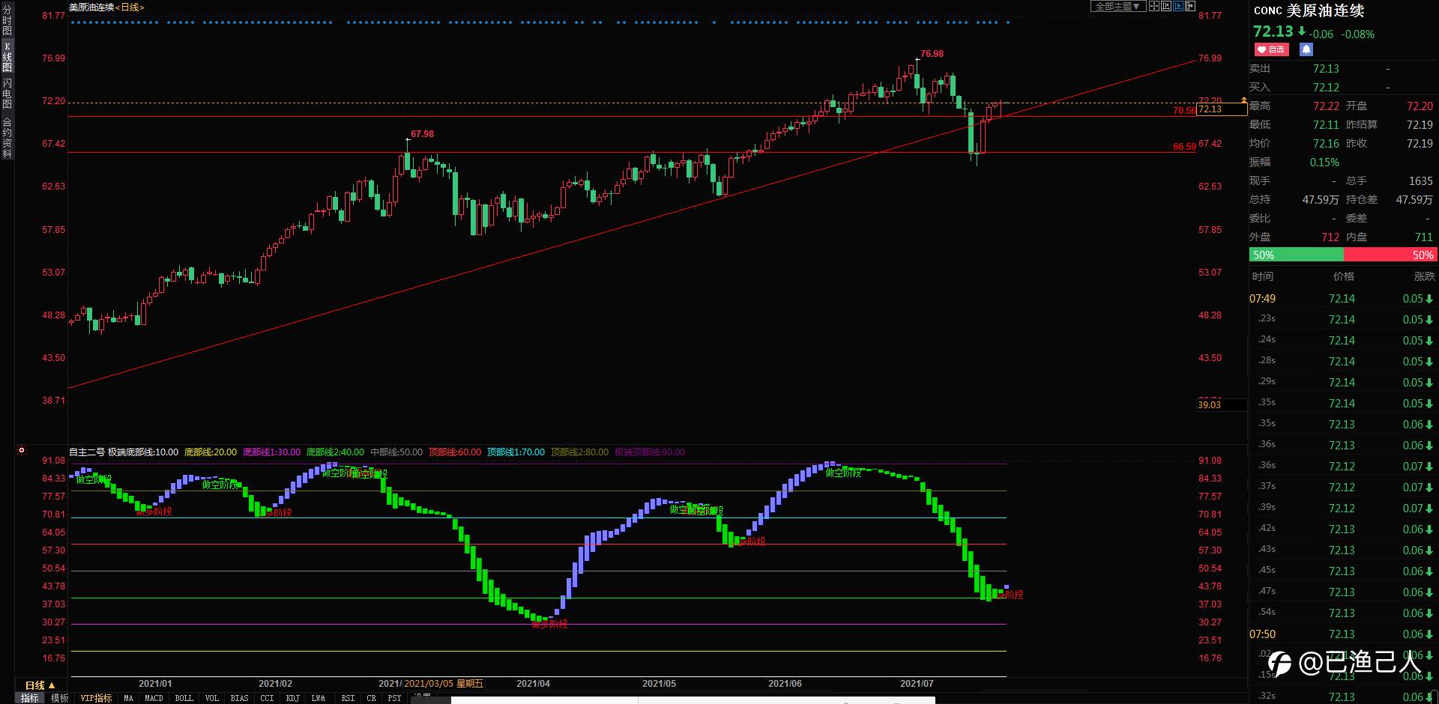The image size is (1439, 704).
Task: Click the 总手 value 1635
Action: tap(1421, 181)
